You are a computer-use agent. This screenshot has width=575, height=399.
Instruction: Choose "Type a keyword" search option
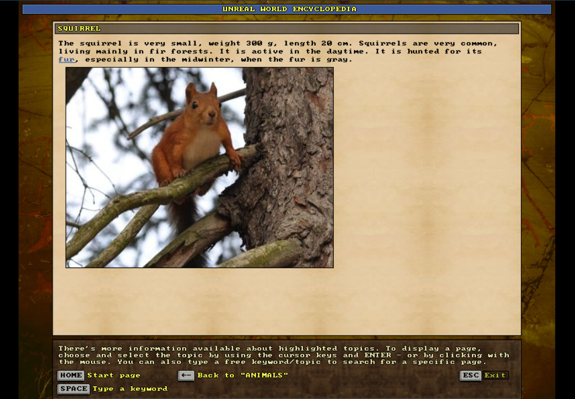tap(130, 389)
